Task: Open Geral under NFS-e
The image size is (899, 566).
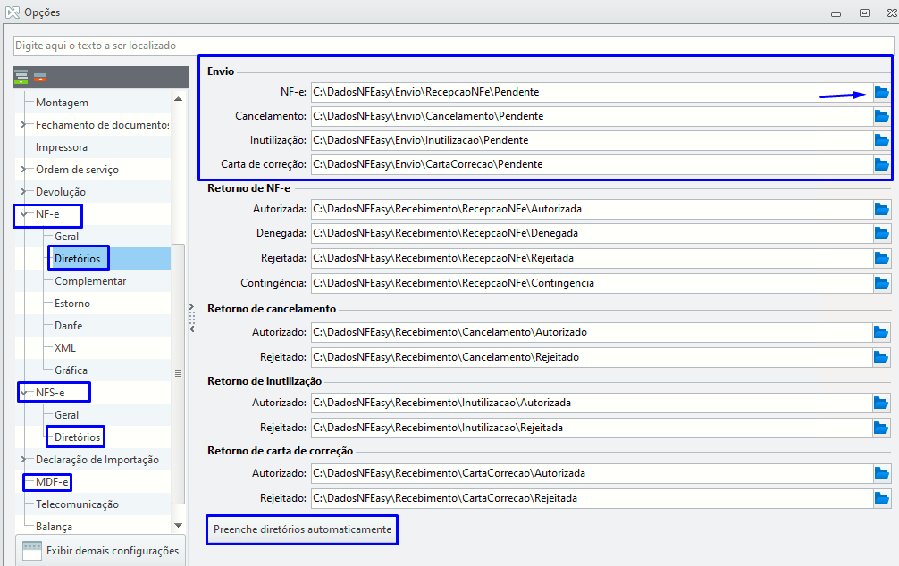Action: click(x=66, y=415)
